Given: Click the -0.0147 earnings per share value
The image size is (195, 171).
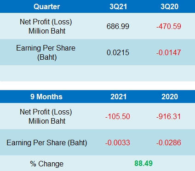Looking at the screenshot, I should tap(169, 52).
